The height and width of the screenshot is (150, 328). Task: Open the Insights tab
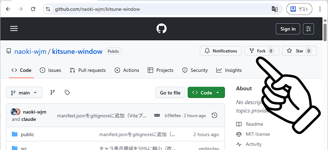pyautogui.click(x=229, y=70)
